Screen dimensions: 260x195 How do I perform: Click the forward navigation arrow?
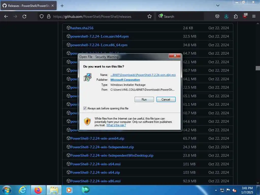(15, 17)
